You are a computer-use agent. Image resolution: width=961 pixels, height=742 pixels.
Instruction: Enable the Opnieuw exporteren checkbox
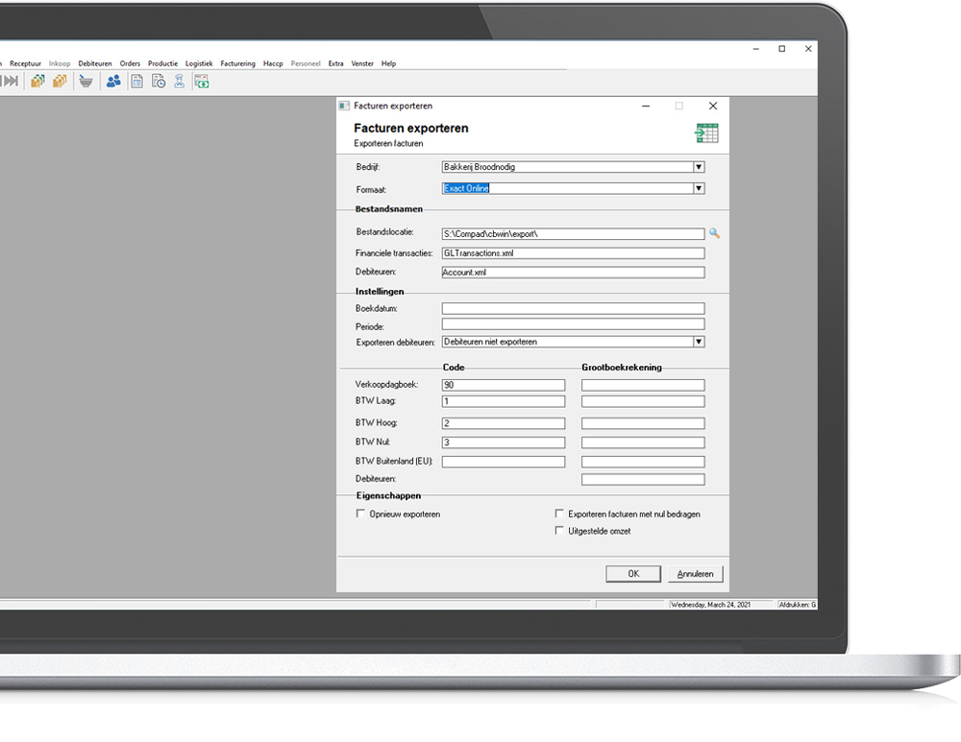(360, 514)
